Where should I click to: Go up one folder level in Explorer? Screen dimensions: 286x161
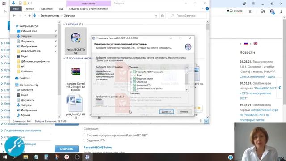(29, 16)
